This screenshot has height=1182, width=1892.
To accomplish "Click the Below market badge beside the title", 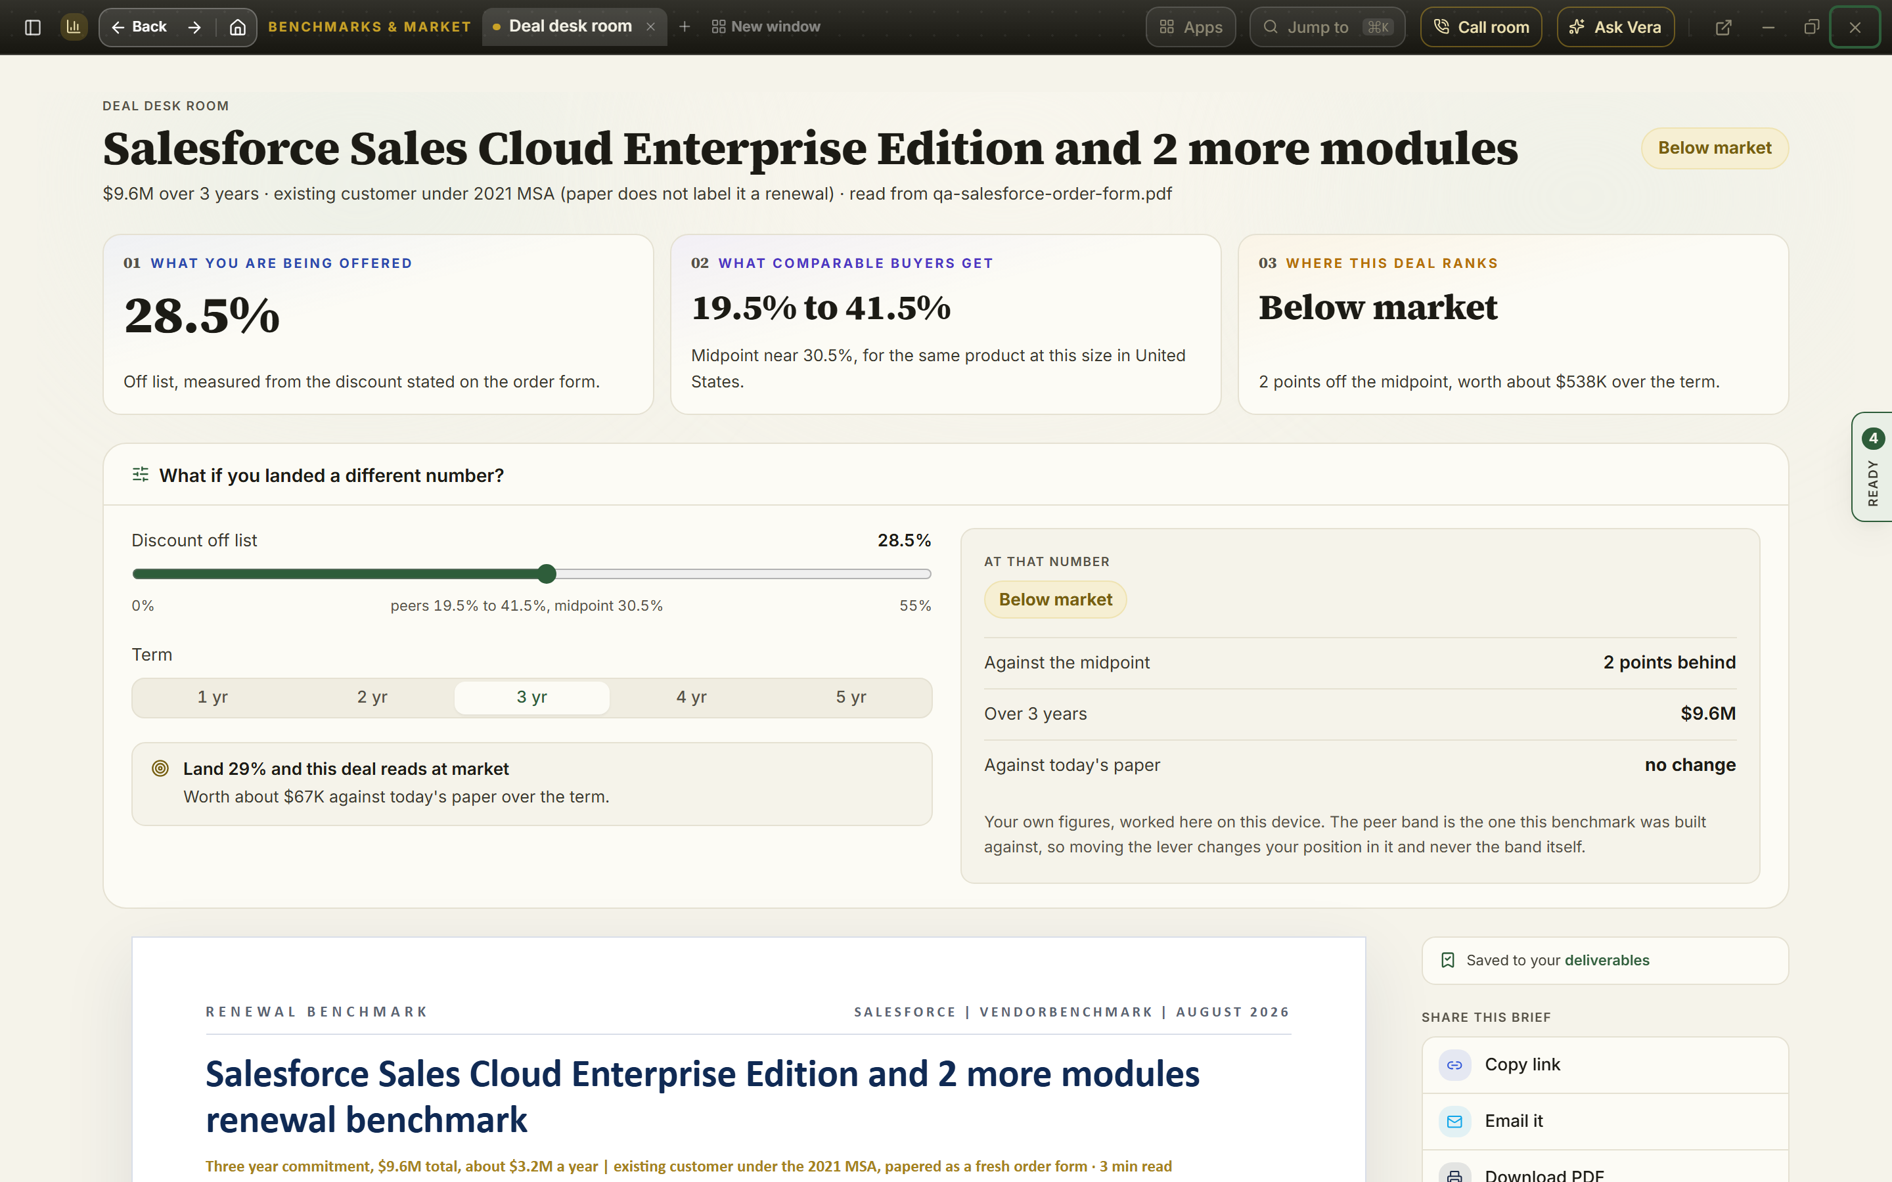I will [x=1715, y=148].
